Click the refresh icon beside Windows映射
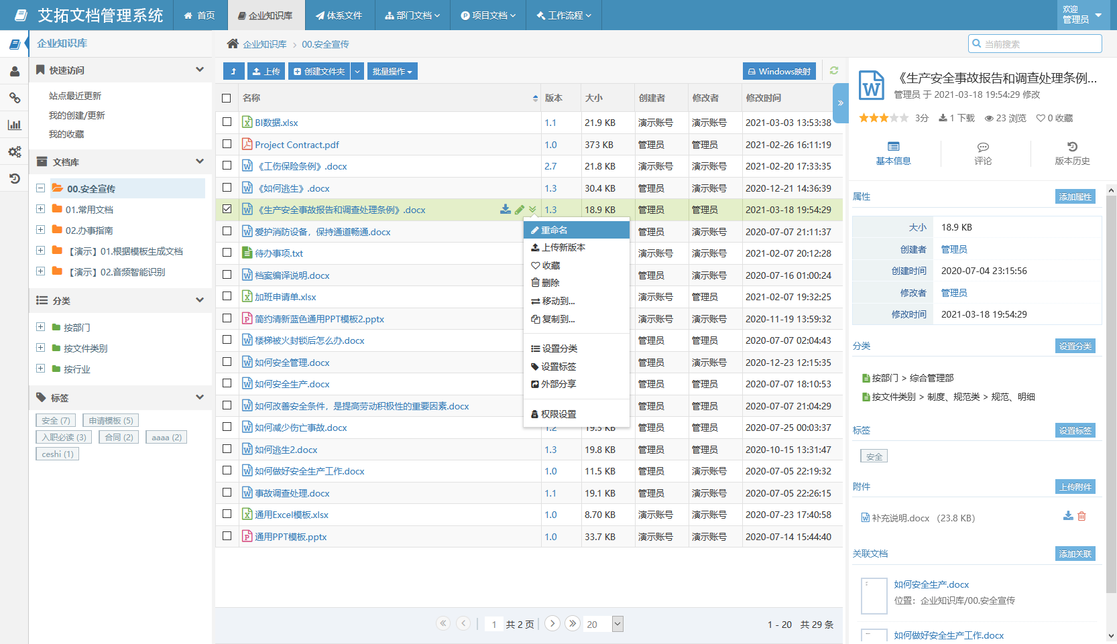Viewport: 1117px width, 644px height. click(x=833, y=70)
